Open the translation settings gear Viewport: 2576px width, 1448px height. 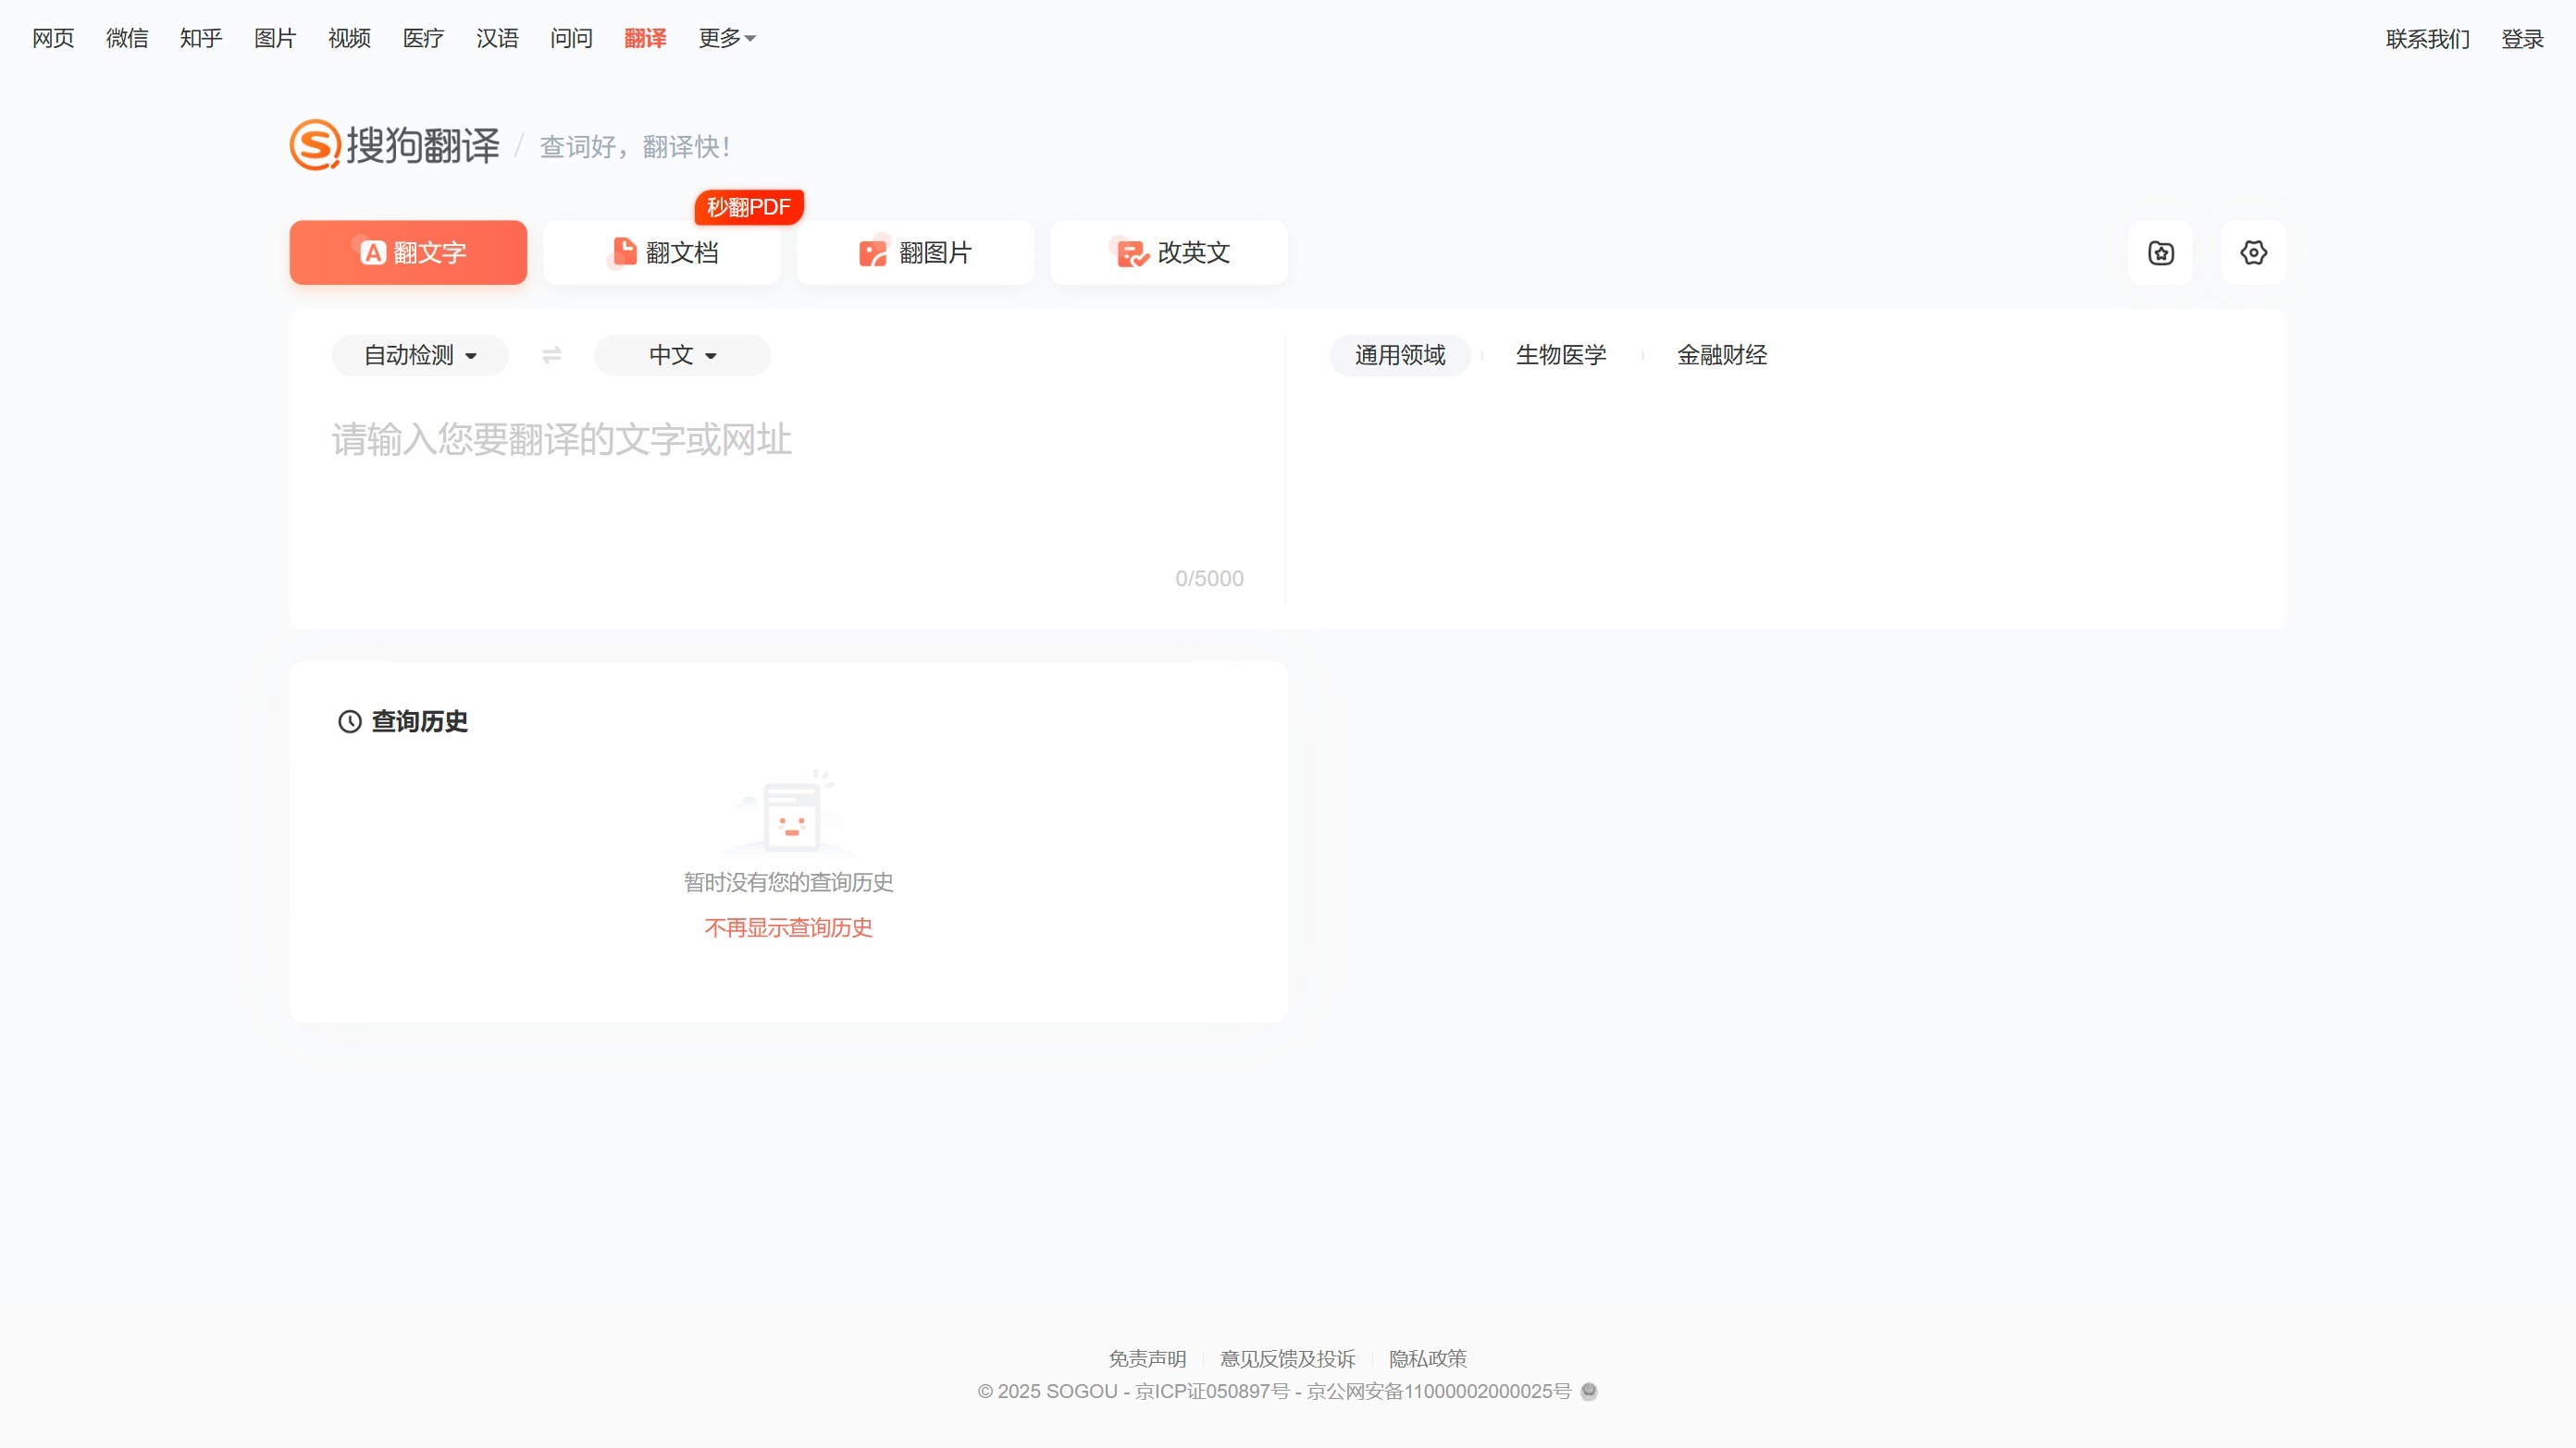coord(2253,252)
